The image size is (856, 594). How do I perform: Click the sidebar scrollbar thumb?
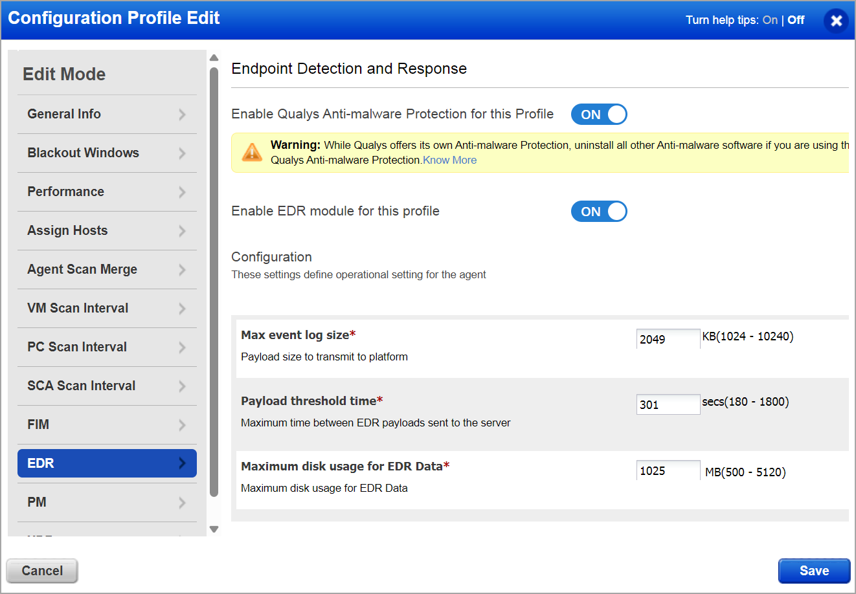click(214, 282)
